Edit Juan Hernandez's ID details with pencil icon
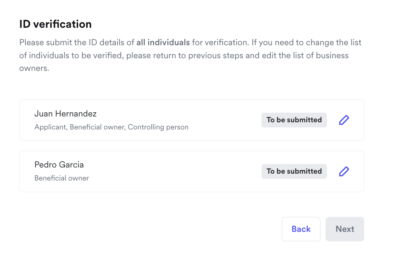The width and height of the screenshot is (408, 274). click(344, 120)
